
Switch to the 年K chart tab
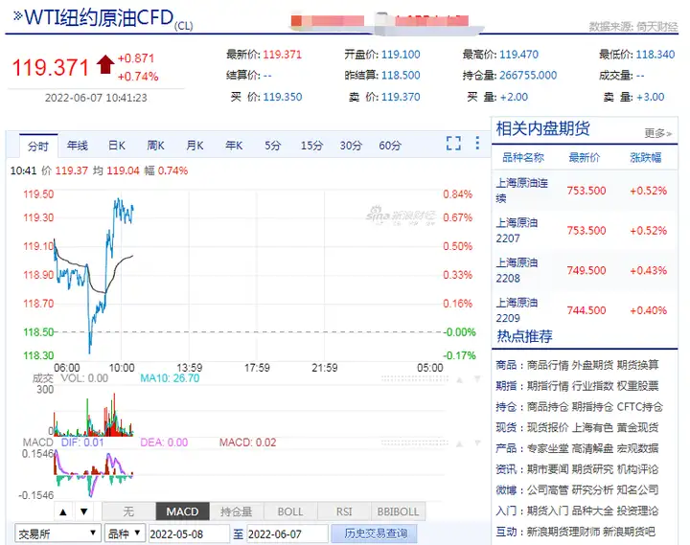[x=234, y=146]
